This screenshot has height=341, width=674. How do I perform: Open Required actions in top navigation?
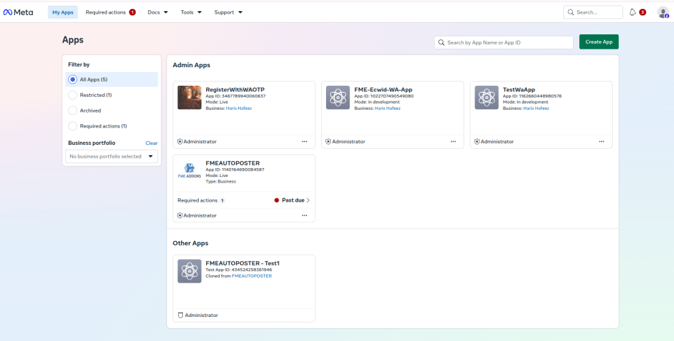click(x=111, y=12)
